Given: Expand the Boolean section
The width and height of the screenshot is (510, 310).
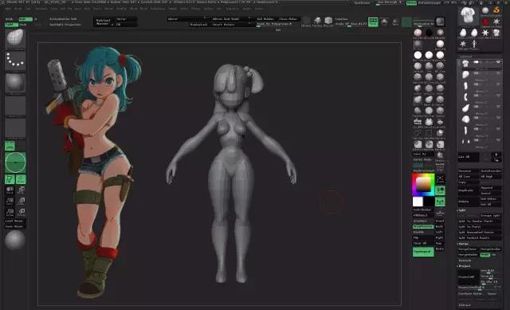Looking at the screenshot, I should pos(465,261).
